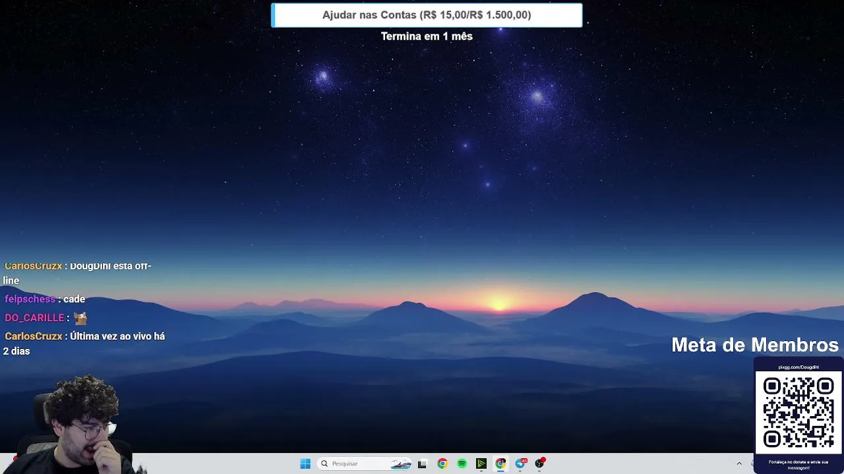844x474 pixels.
Task: Click the donation QR code
Action: (x=799, y=412)
